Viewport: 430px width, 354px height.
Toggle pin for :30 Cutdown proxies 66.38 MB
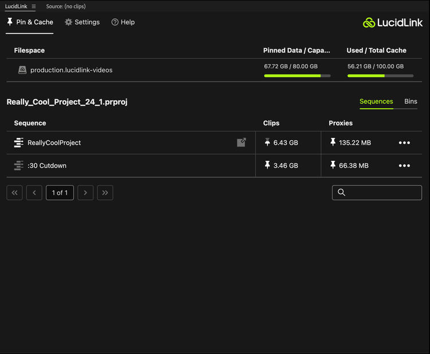pos(333,165)
